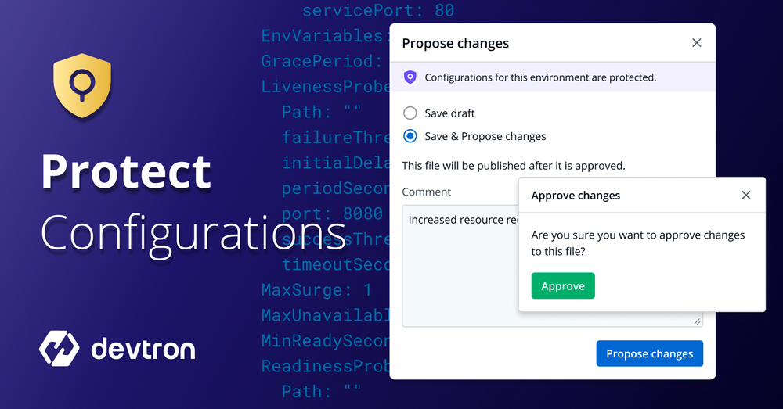
Task: Click the approval confirmation question text
Action: pos(637,243)
